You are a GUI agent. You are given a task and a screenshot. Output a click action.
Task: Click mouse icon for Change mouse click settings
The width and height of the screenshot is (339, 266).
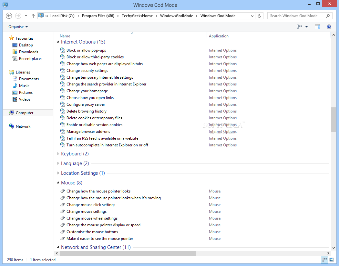(x=63, y=205)
